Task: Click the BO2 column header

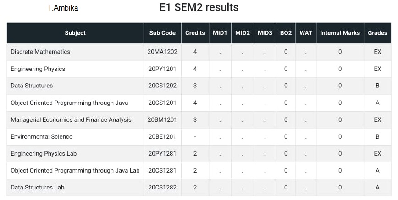Action: 286,33
